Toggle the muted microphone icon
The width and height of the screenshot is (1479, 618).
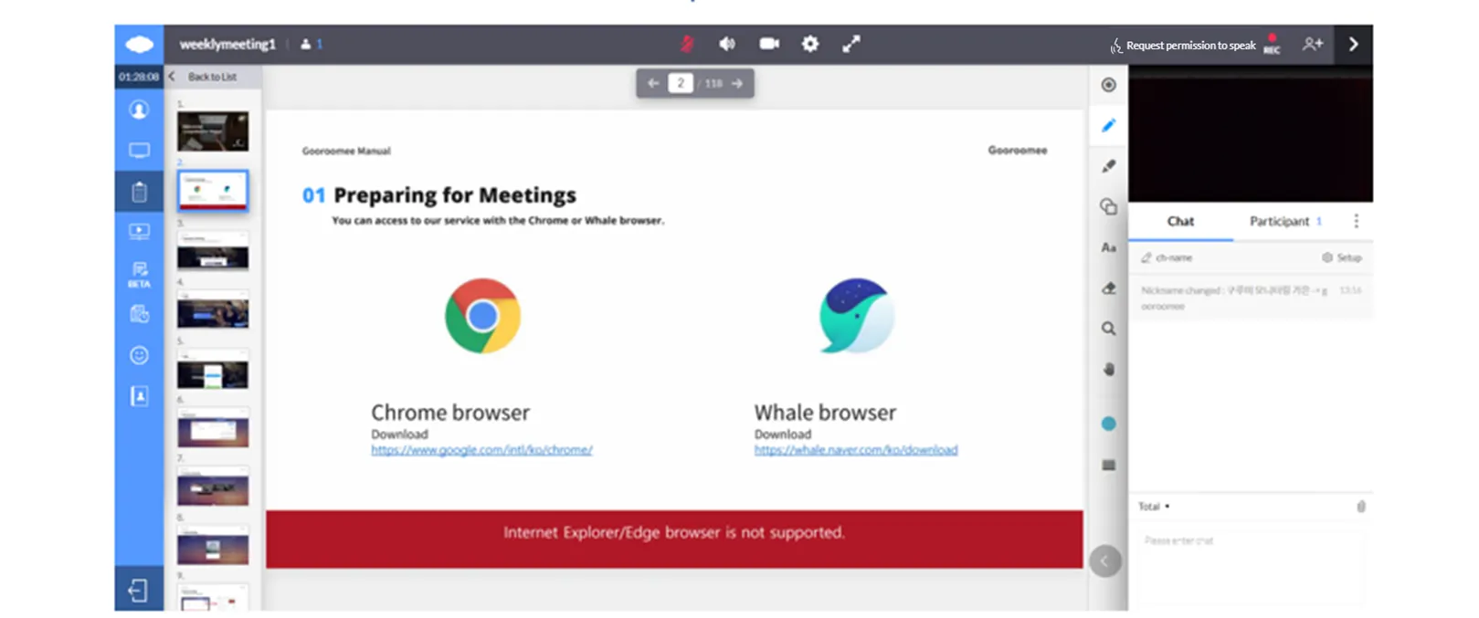click(687, 44)
